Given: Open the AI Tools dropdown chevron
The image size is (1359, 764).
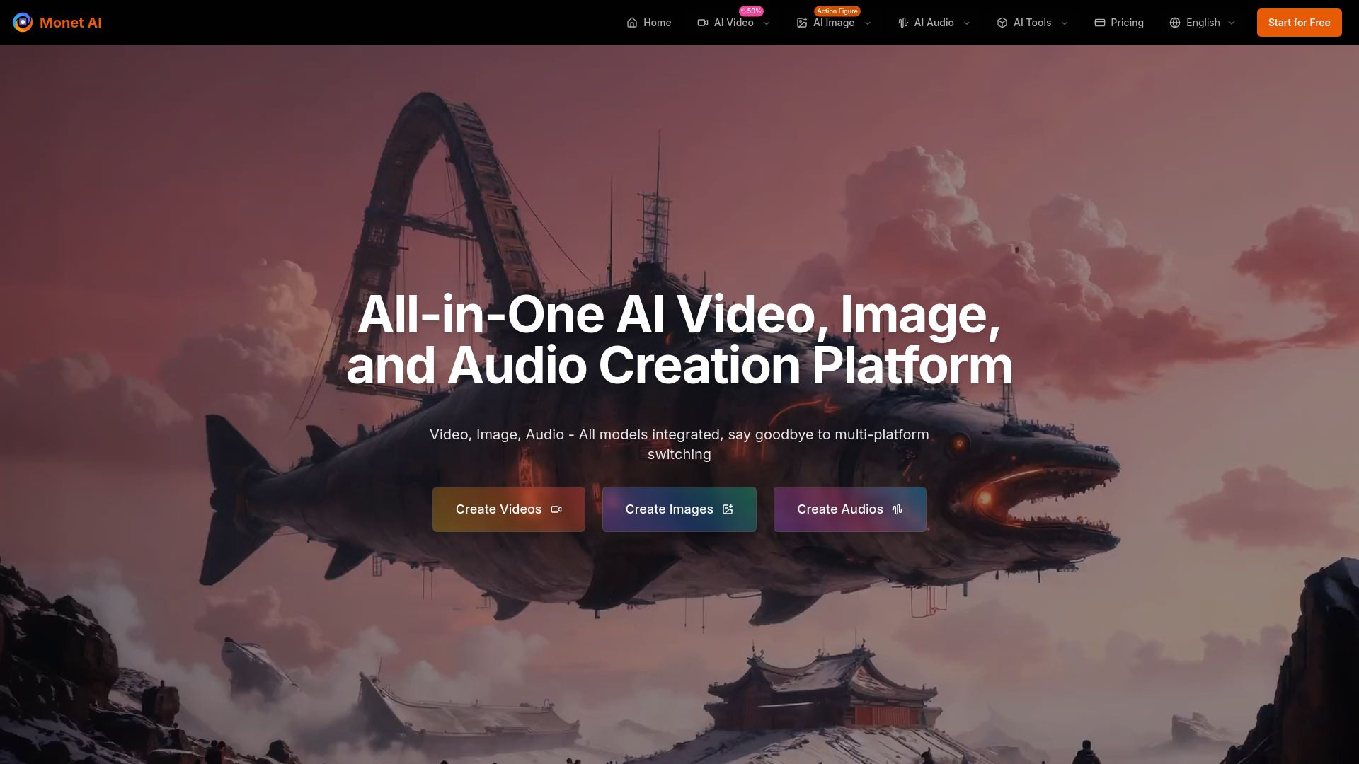Looking at the screenshot, I should (x=1065, y=23).
